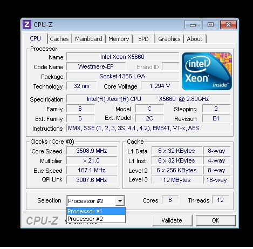The image size is (253, 249).
Task: Open the SPD tab
Action: (x=143, y=39)
